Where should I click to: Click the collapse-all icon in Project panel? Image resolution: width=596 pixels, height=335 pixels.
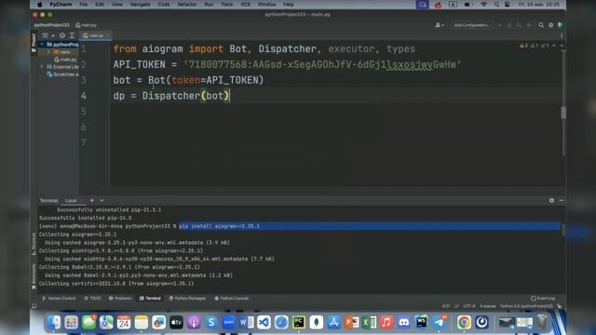[x=72, y=35]
